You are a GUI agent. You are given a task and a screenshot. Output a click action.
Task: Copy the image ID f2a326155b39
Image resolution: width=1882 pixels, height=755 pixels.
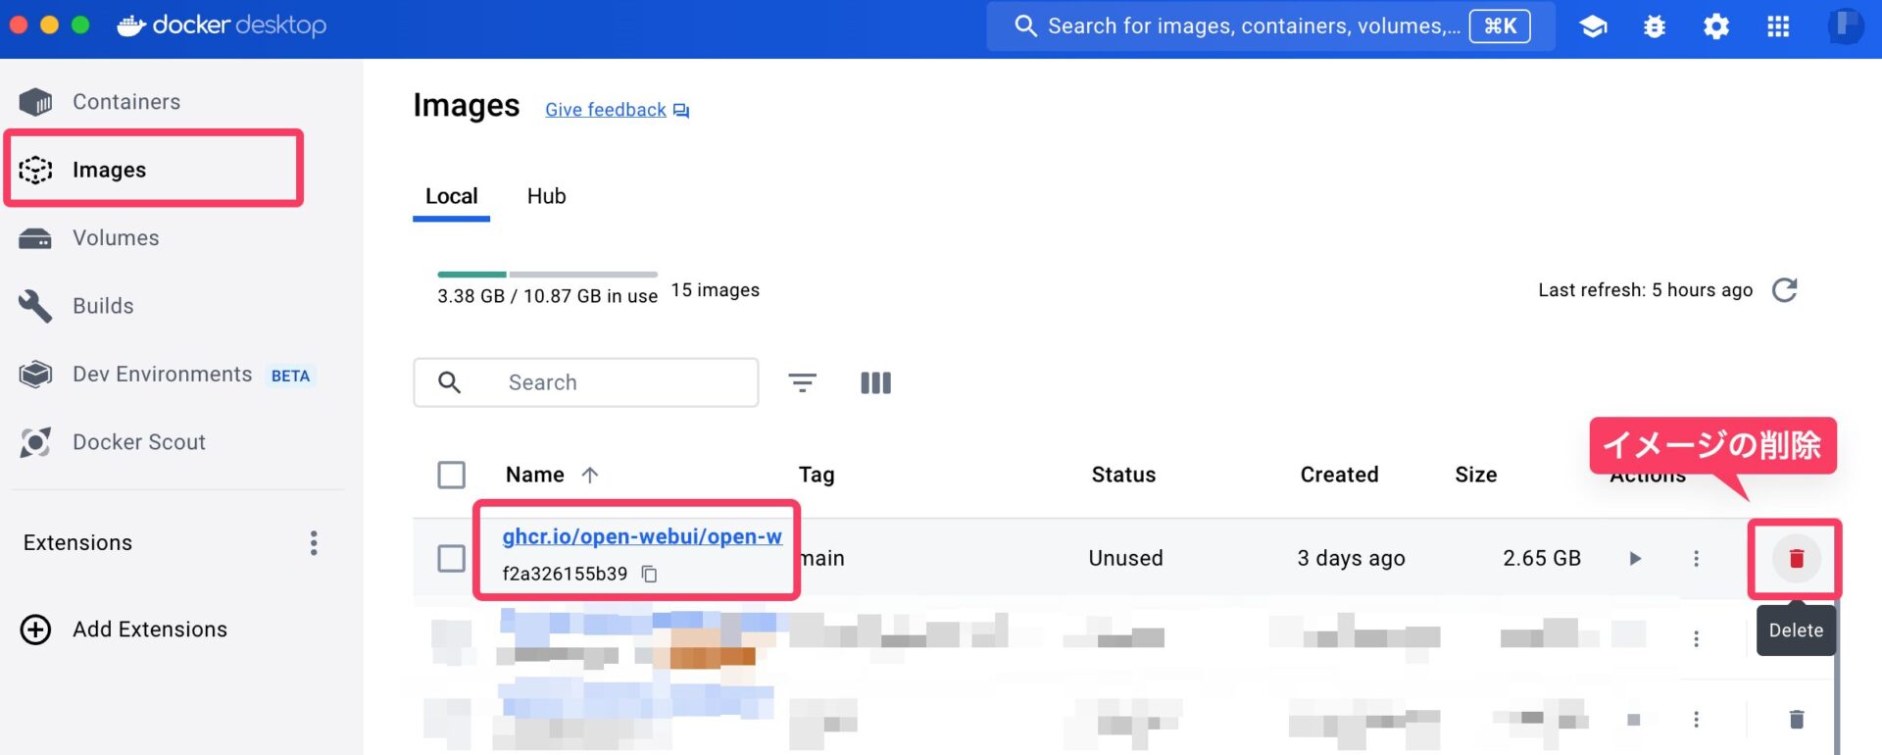pyautogui.click(x=649, y=574)
